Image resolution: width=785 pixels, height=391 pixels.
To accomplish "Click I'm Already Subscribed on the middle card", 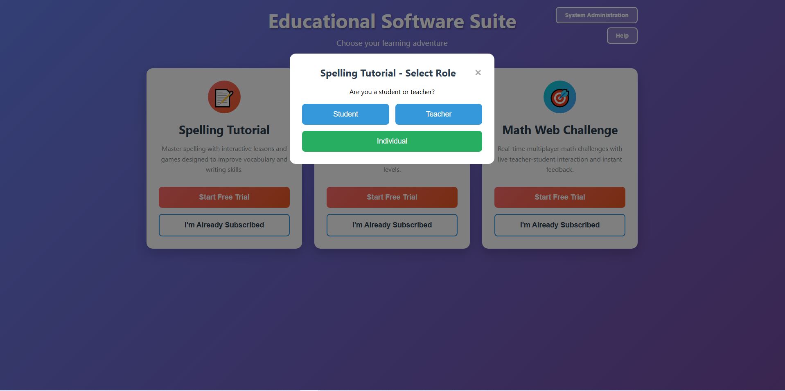I will (392, 225).
